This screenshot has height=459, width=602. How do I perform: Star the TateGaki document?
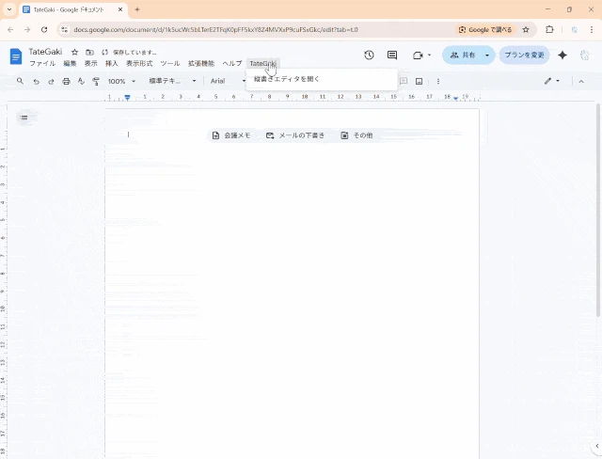point(75,52)
